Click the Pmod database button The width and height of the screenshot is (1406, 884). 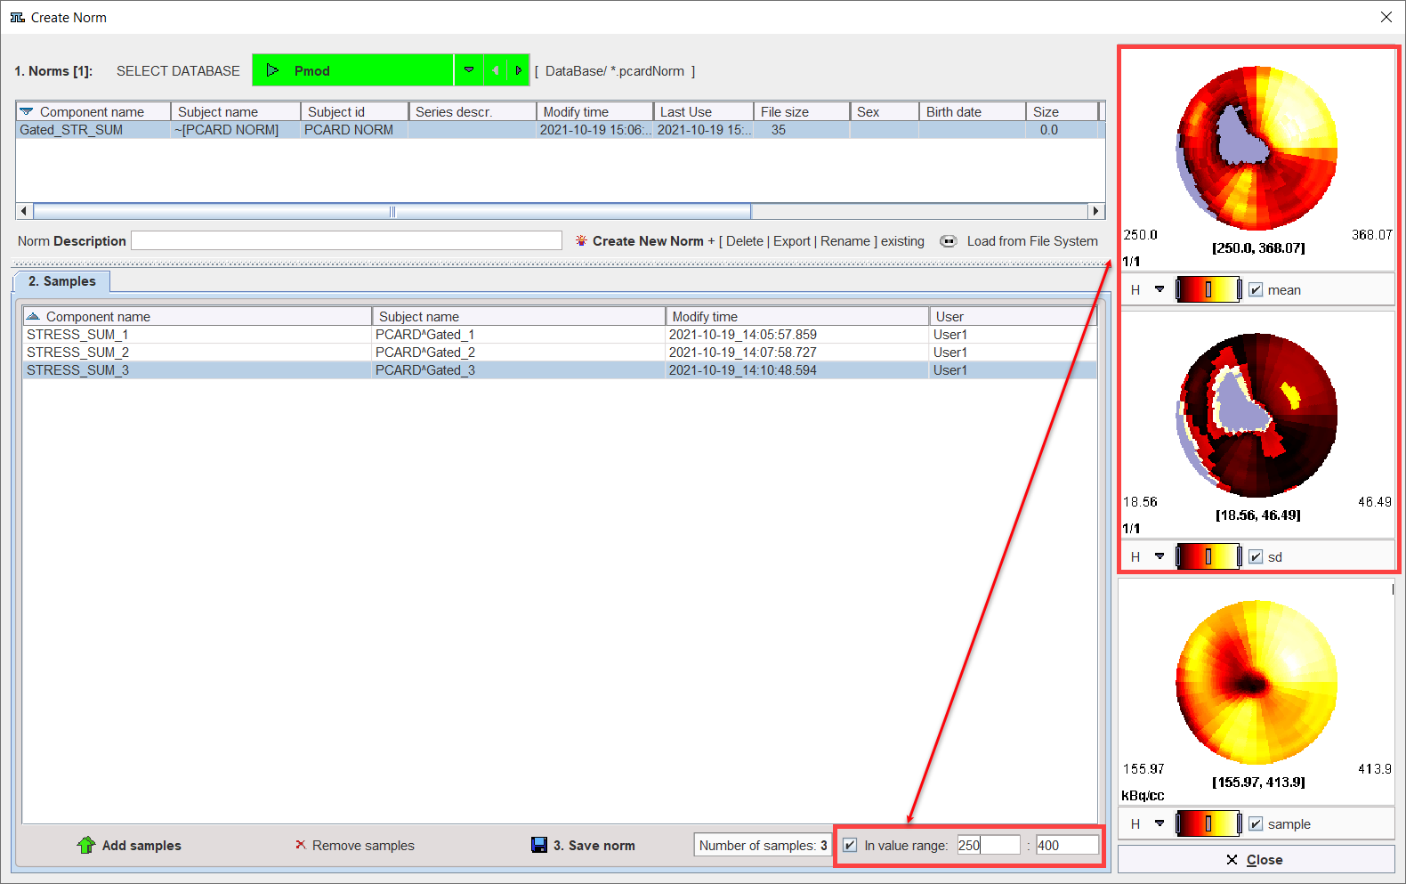[x=353, y=70]
